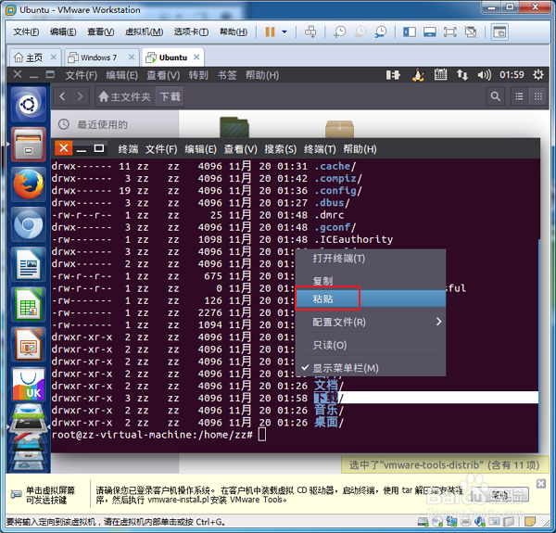Open LibreOffice Impress from the launcher
Viewport: 556px width, 533px height.
[29, 345]
